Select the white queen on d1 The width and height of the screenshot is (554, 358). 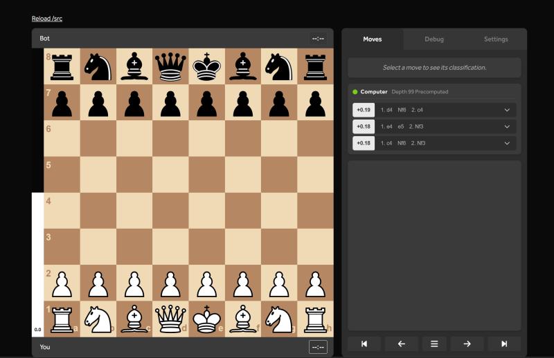[170, 319]
